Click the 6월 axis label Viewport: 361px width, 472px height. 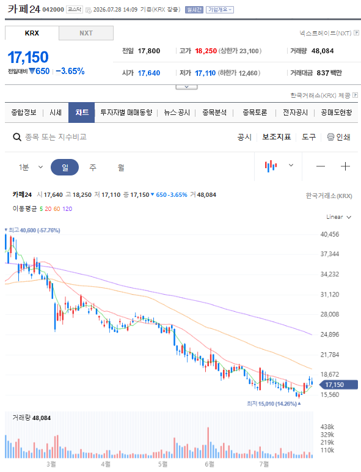click(x=210, y=464)
